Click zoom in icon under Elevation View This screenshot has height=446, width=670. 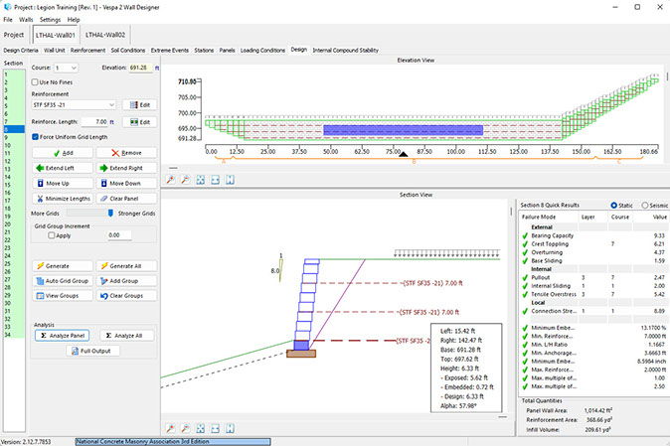click(171, 180)
